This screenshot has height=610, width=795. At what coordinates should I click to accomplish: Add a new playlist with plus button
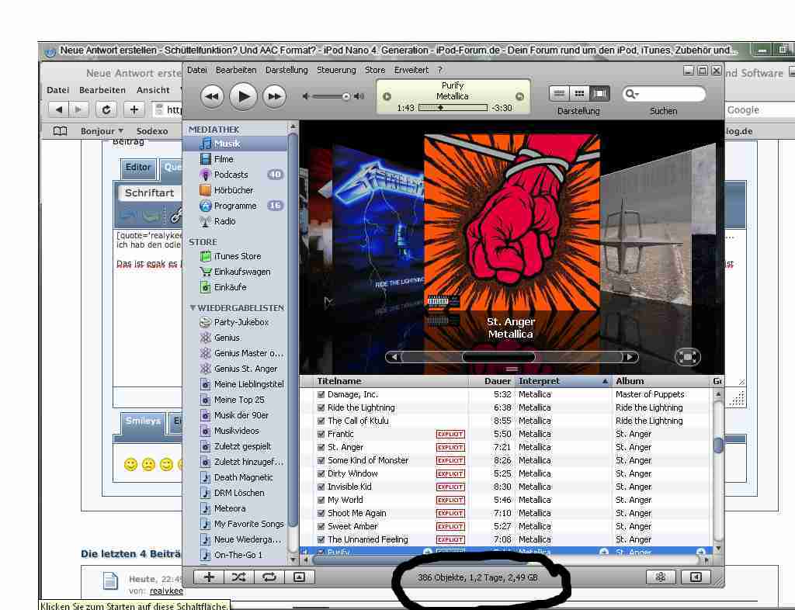click(x=209, y=577)
